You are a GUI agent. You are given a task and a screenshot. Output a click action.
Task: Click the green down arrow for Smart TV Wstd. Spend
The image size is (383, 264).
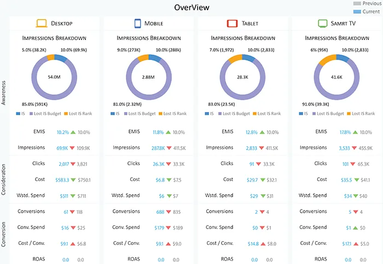[x=356, y=196]
